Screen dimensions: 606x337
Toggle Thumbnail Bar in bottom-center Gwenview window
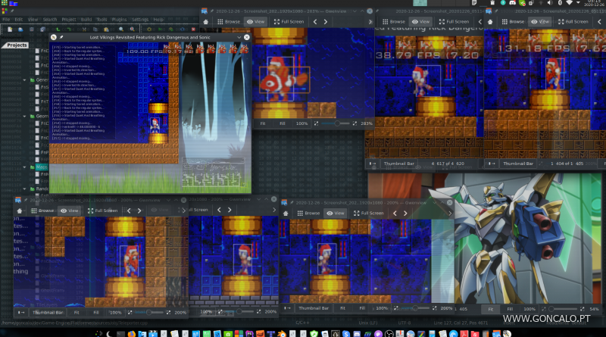[x=314, y=309]
